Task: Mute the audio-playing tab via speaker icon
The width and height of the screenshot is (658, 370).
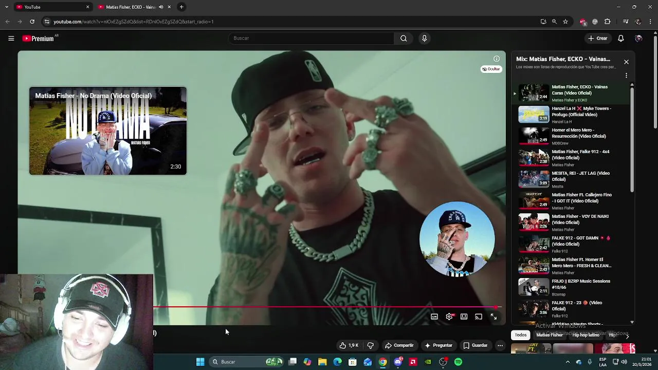Action: [161, 7]
